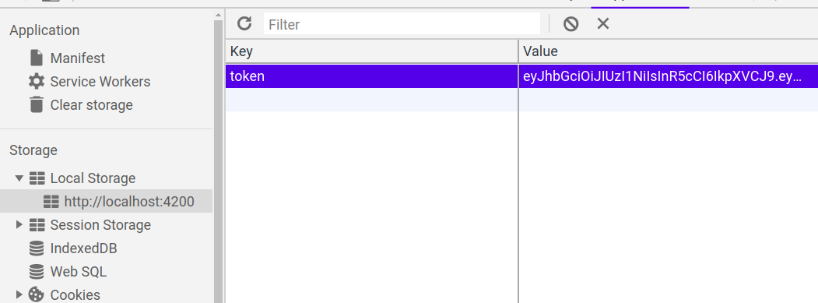This screenshot has height=303, width=818.
Task: Expand the Cookies tree node
Action: [19, 294]
